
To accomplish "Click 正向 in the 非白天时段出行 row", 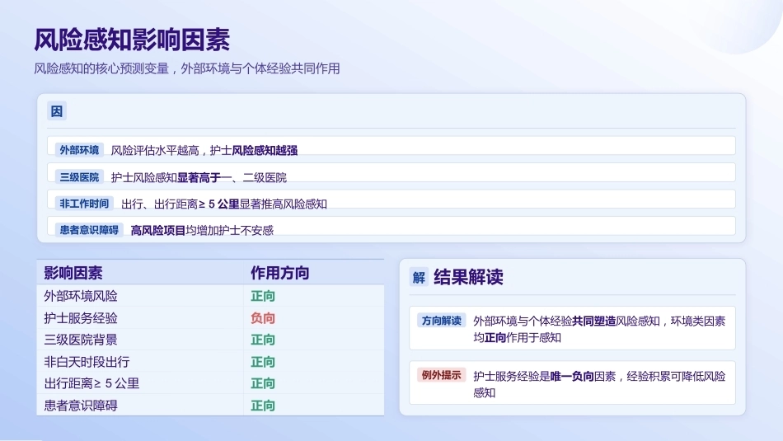I will coord(263,362).
